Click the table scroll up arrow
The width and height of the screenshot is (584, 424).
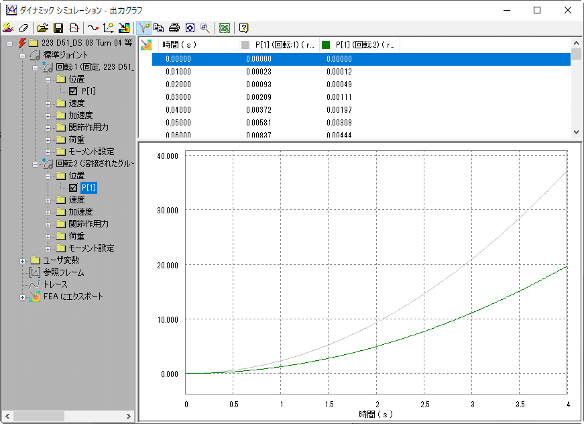[x=576, y=43]
